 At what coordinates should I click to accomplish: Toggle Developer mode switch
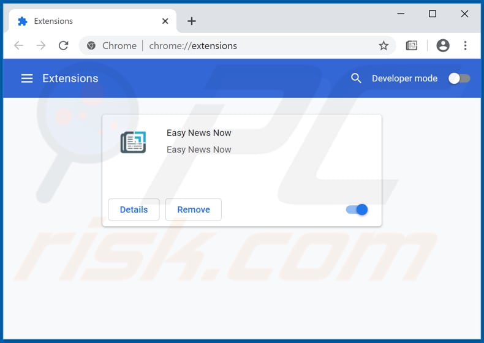459,78
